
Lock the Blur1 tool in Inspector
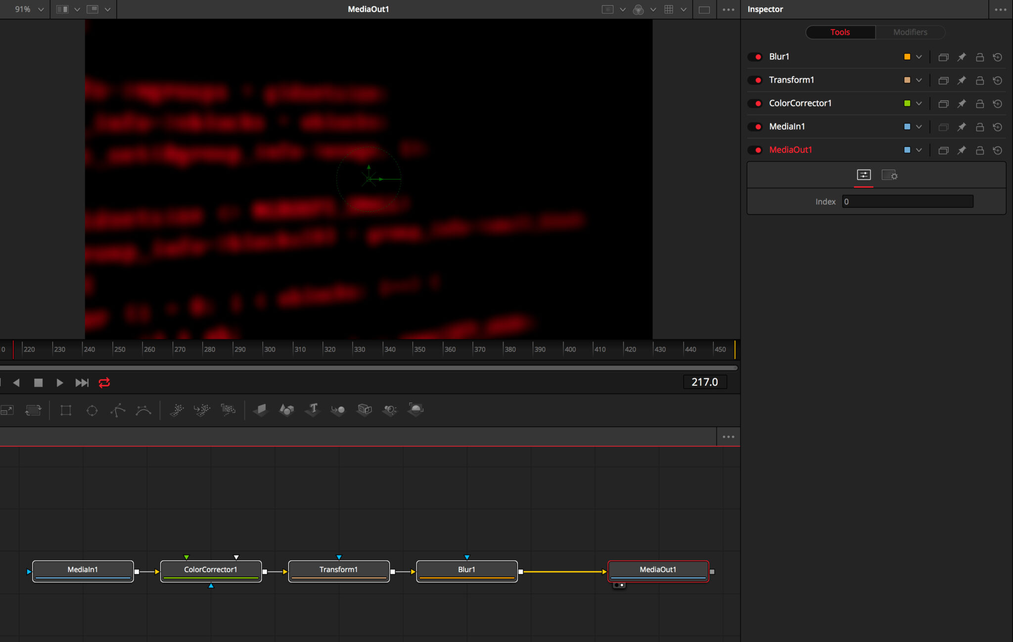coord(979,57)
